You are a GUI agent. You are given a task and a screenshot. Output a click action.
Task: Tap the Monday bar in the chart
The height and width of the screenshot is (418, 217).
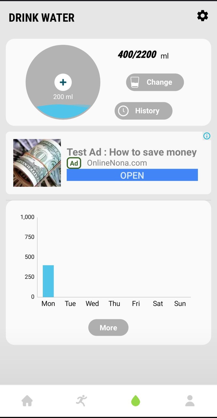click(x=48, y=281)
